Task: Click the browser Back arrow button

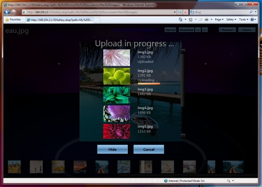Action: coord(7,12)
